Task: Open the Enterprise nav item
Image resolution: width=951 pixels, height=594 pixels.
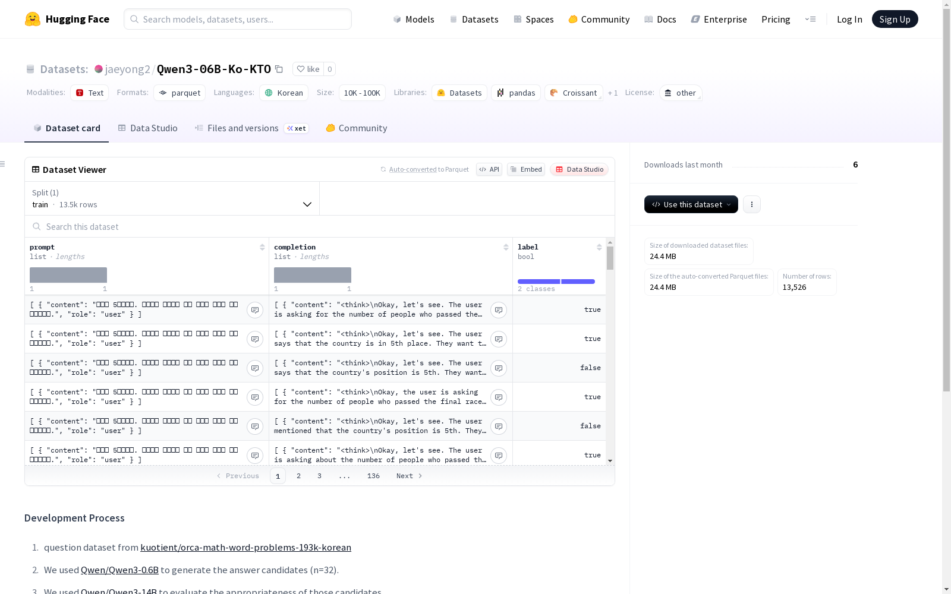Action: [x=719, y=19]
